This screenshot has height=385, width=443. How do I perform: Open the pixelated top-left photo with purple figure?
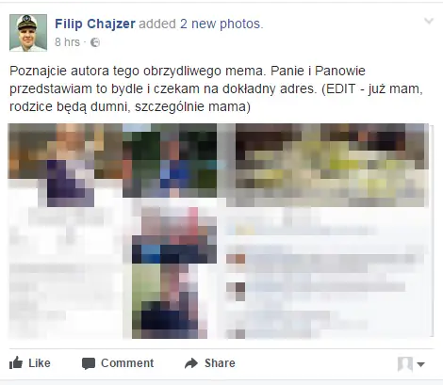click(x=65, y=165)
